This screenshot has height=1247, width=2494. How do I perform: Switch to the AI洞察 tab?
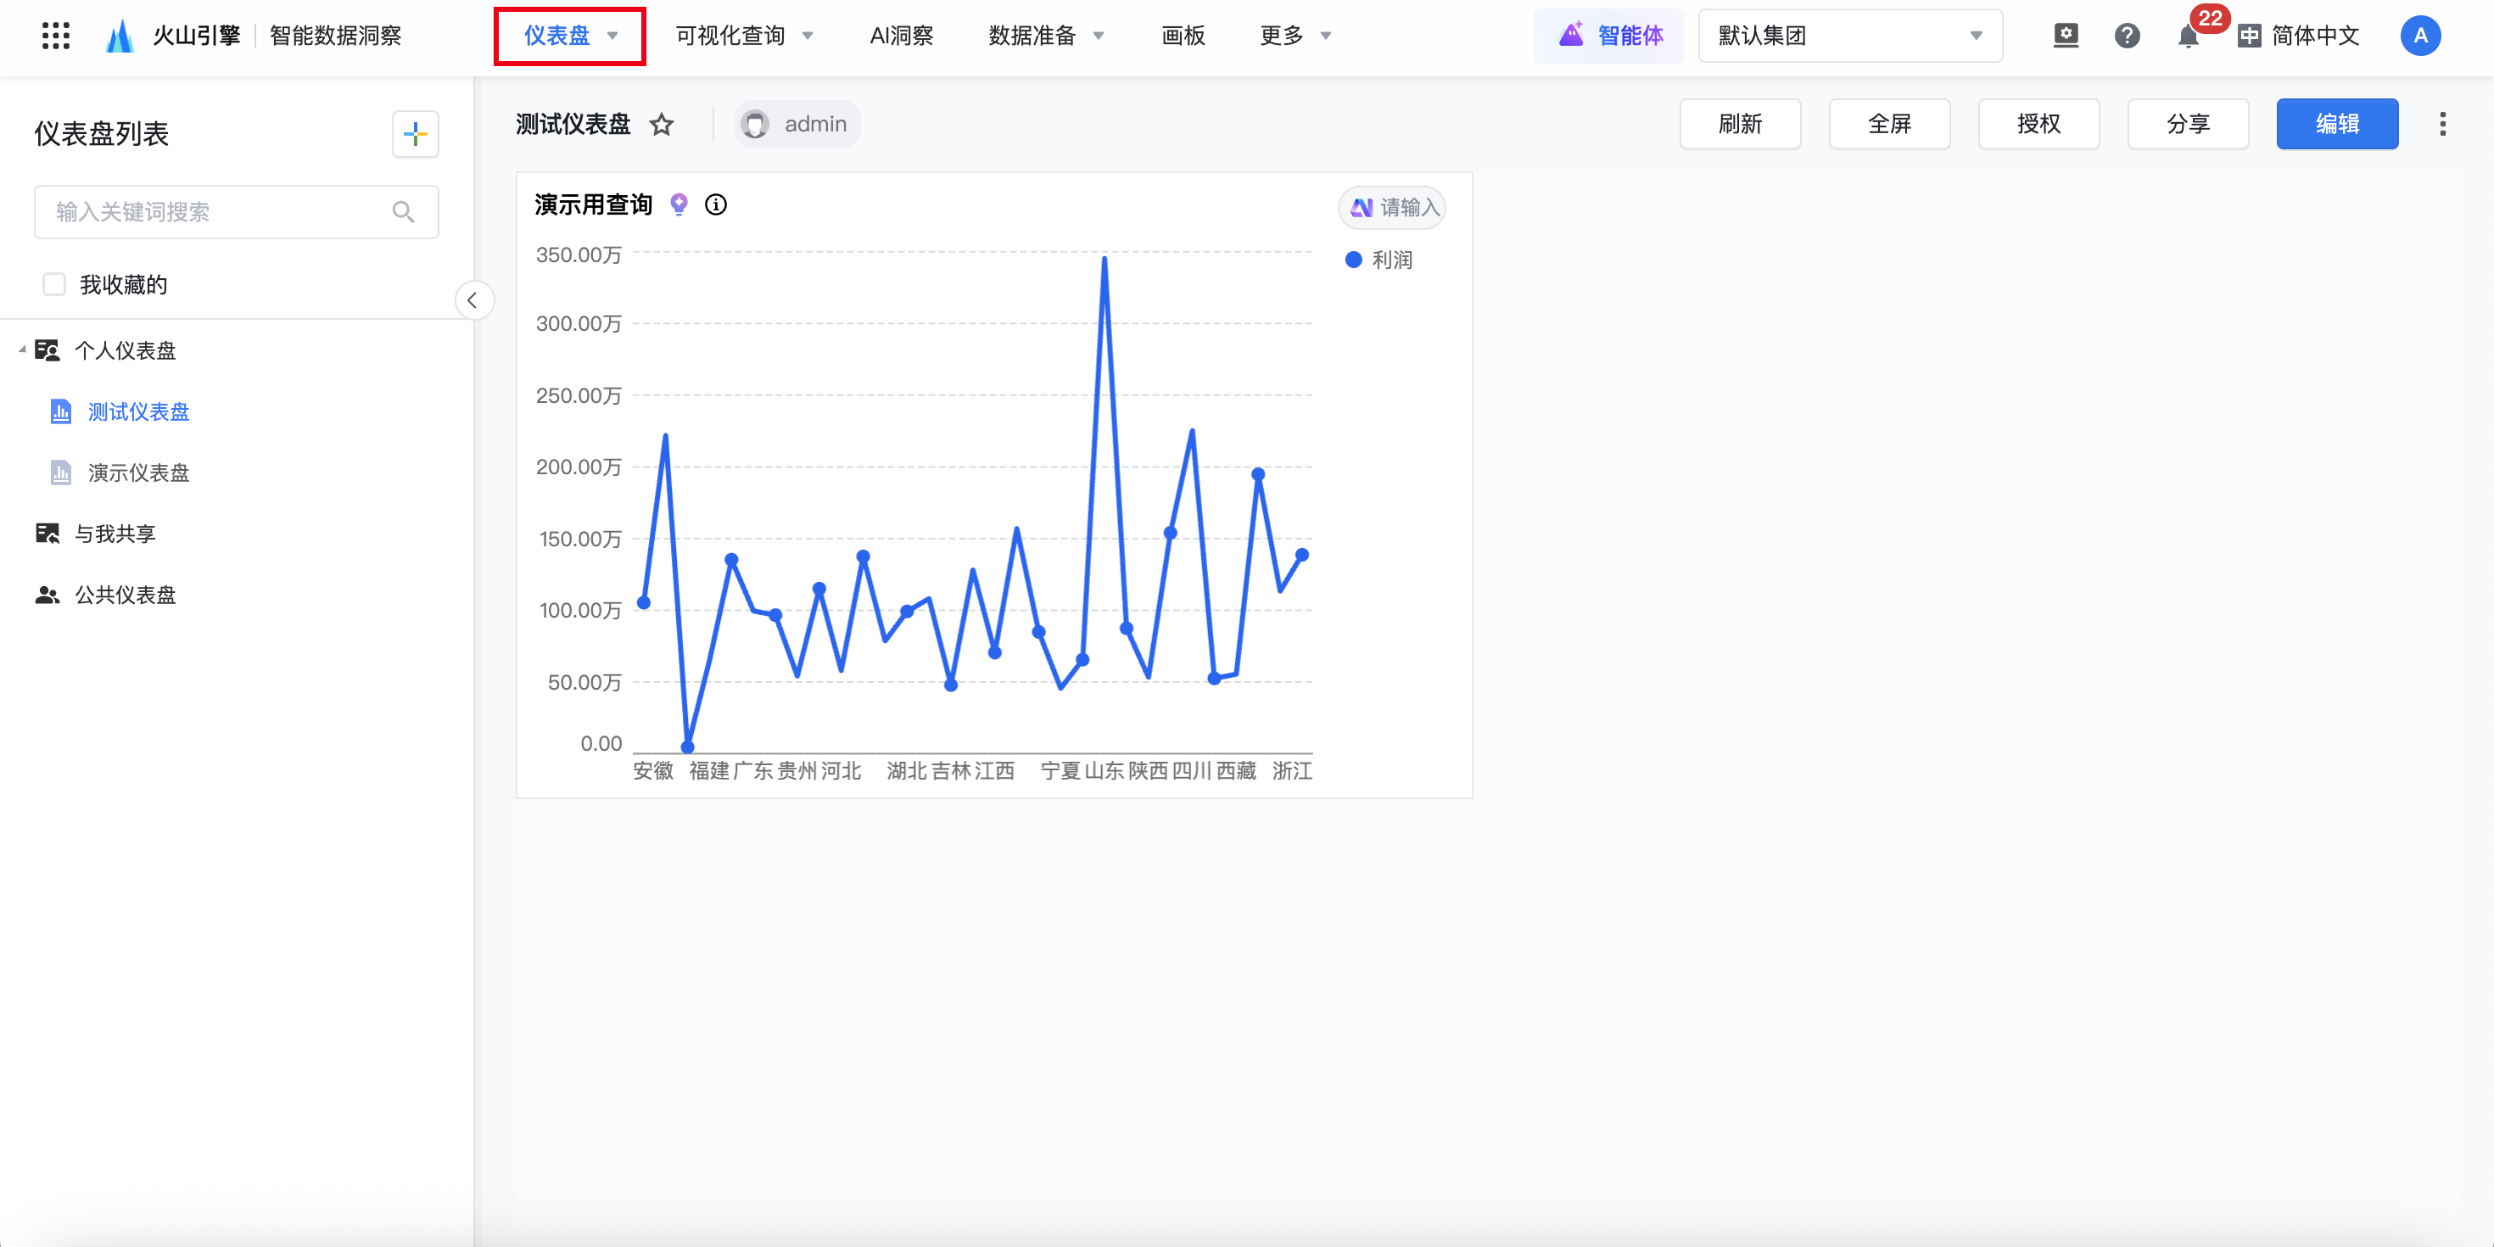(x=900, y=36)
